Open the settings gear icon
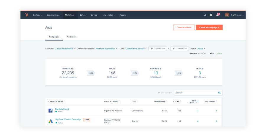 (x=211, y=15)
